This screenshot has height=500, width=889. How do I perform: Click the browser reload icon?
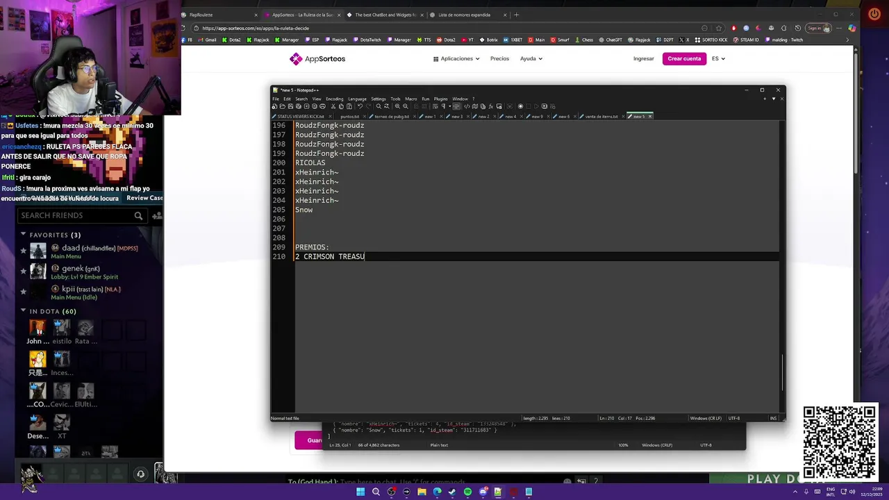(x=183, y=28)
